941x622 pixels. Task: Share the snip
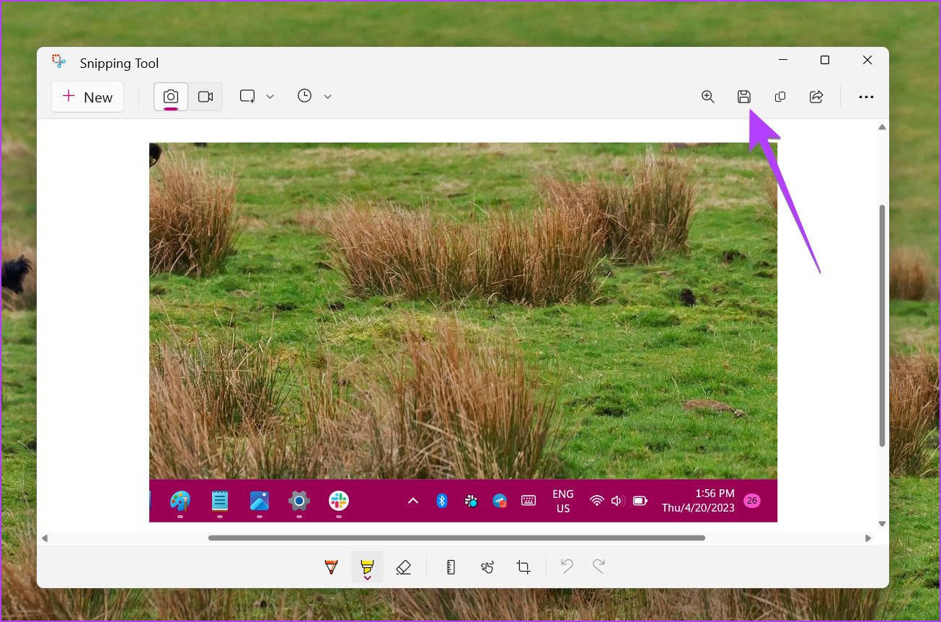[816, 97]
